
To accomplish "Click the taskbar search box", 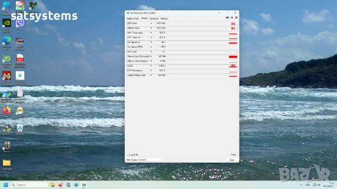I will pos(29,185).
